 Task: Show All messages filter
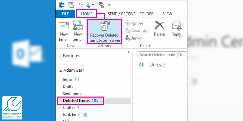tap(141, 65)
